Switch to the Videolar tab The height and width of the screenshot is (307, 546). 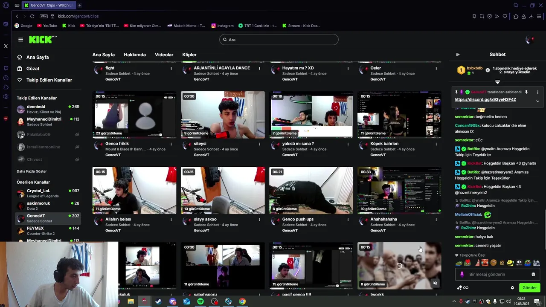(164, 55)
